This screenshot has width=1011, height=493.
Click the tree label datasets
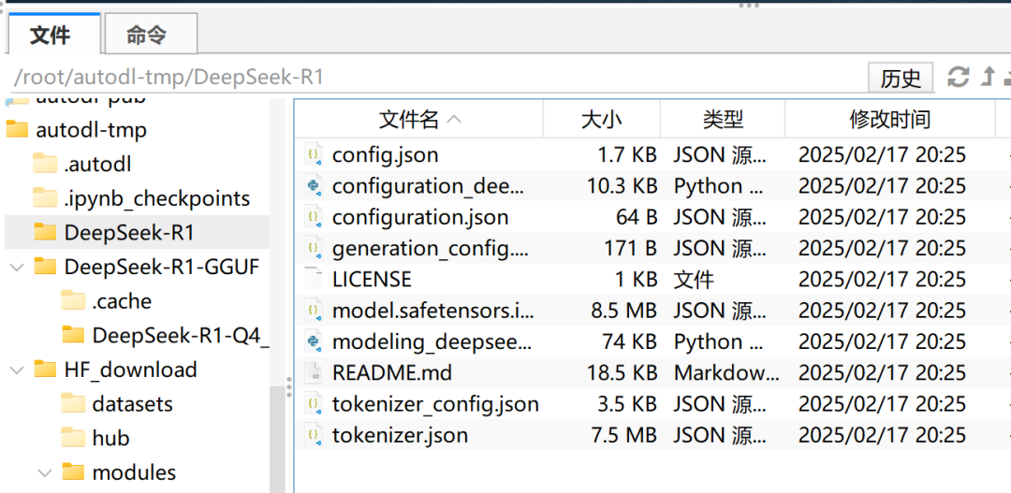132,403
